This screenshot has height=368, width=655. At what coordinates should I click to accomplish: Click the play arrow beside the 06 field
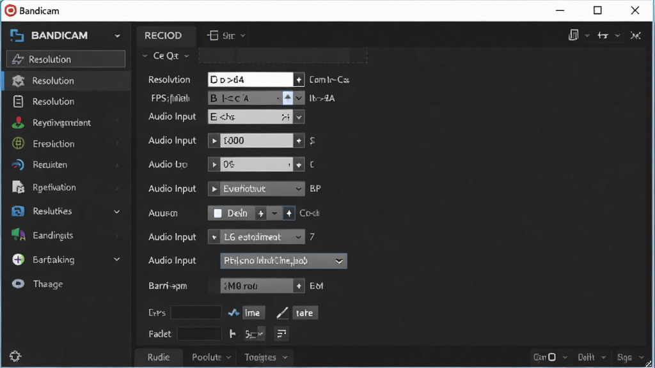coord(214,164)
